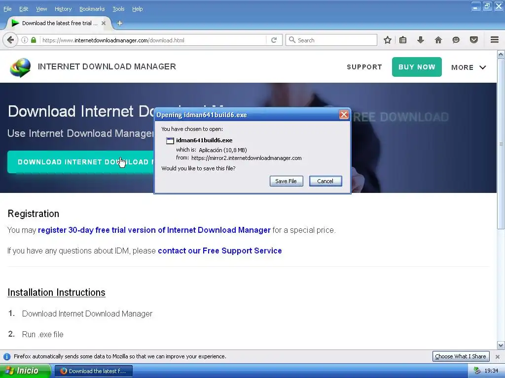Click the exe file icon in the dialog
The width and height of the screenshot is (505, 378).
pyautogui.click(x=170, y=140)
